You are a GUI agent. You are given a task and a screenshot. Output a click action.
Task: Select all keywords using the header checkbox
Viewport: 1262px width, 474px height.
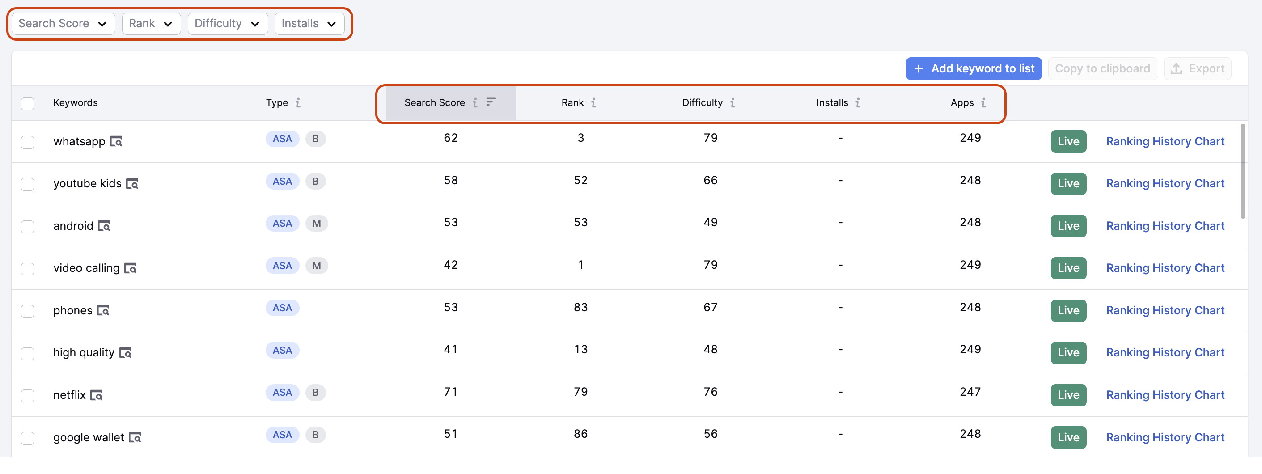point(28,103)
